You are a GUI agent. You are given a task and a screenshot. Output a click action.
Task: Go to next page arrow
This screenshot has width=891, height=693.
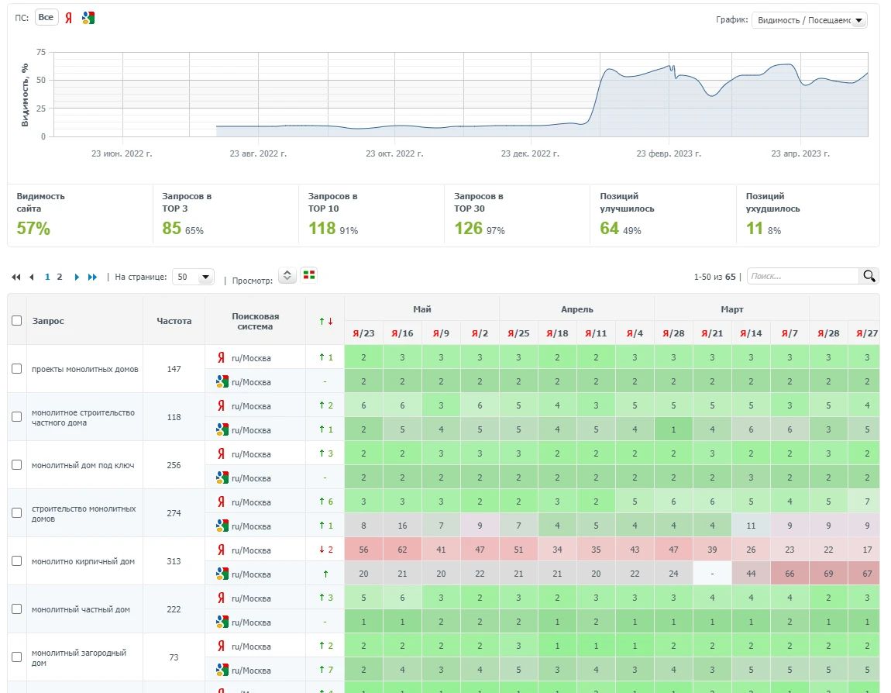pos(77,277)
